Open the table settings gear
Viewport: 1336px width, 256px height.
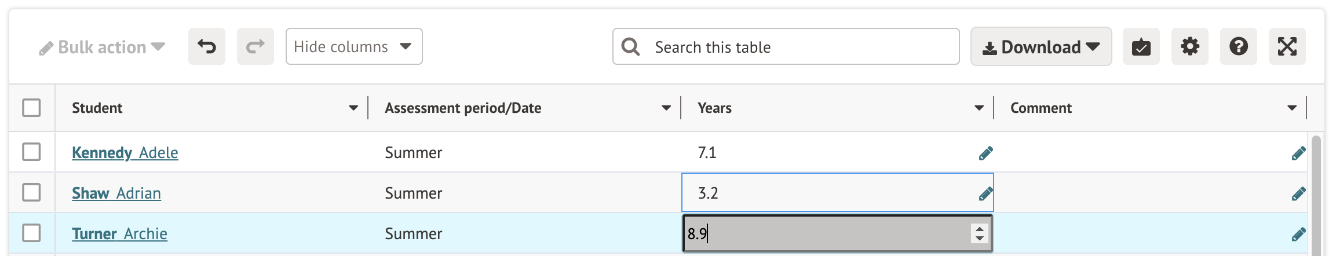[1189, 46]
